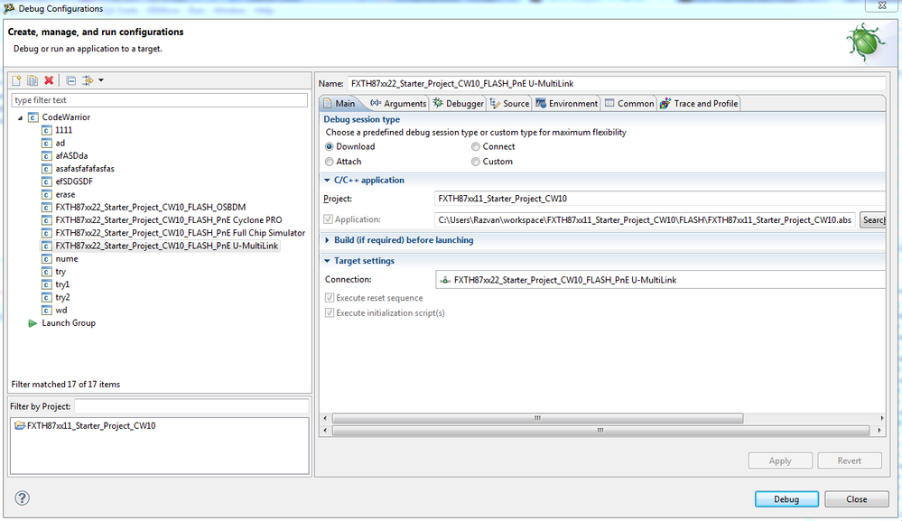Click the Duplicate launch configuration icon

click(x=33, y=80)
